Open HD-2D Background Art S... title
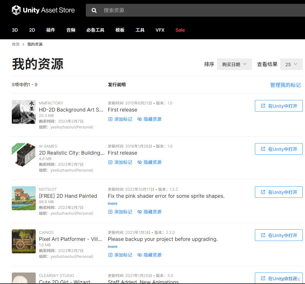The width and height of the screenshot is (305, 284). coord(71,110)
